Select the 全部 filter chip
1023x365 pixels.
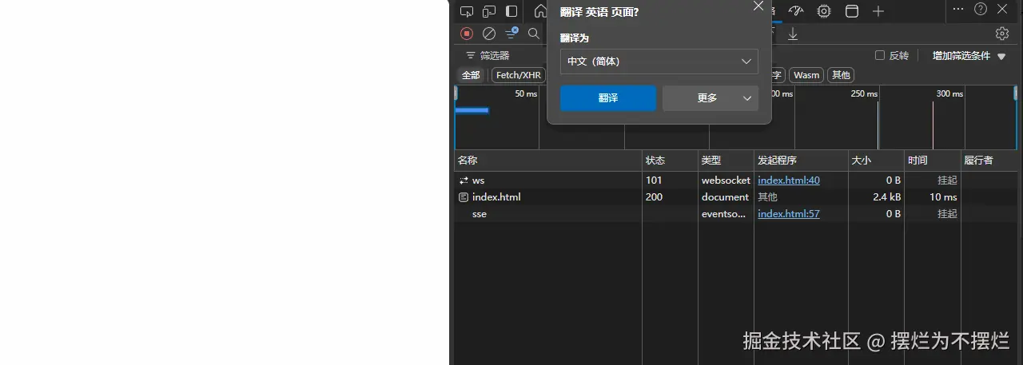coord(471,75)
